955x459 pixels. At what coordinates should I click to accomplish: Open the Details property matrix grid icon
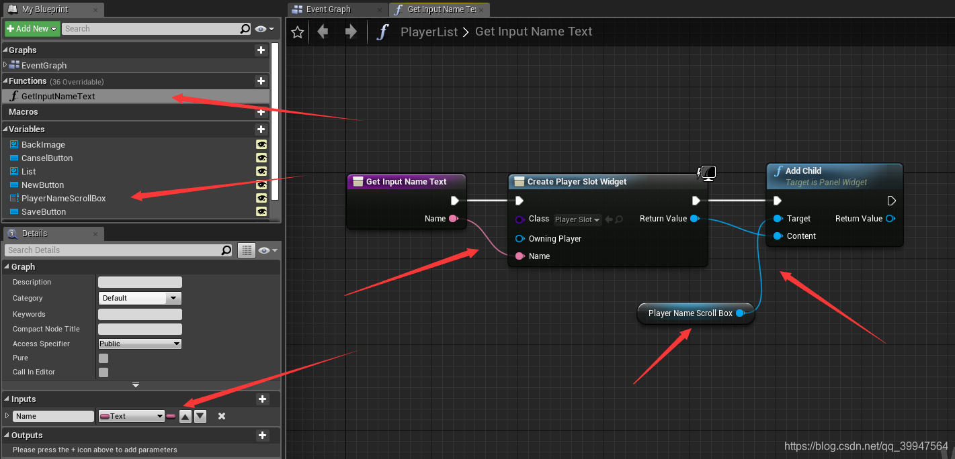(247, 250)
